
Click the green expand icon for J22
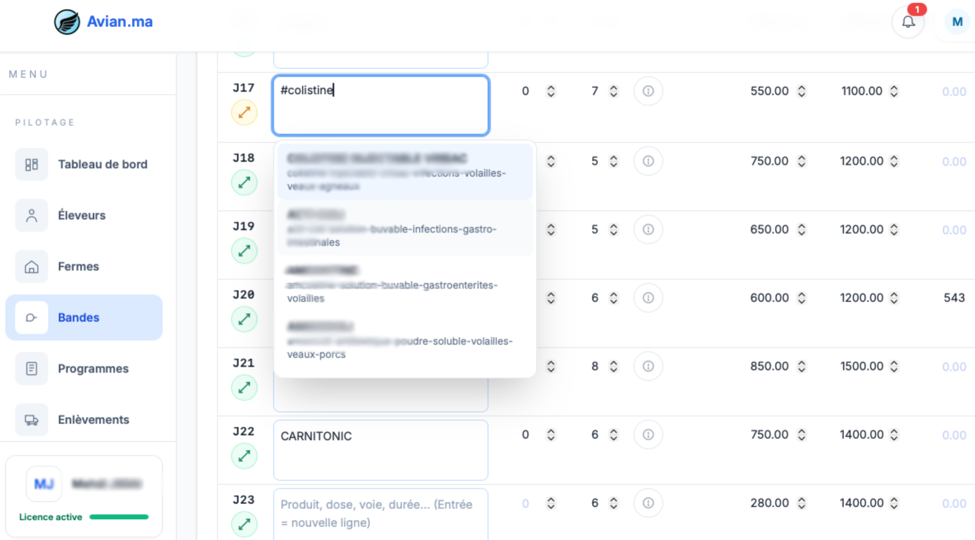pyautogui.click(x=244, y=456)
